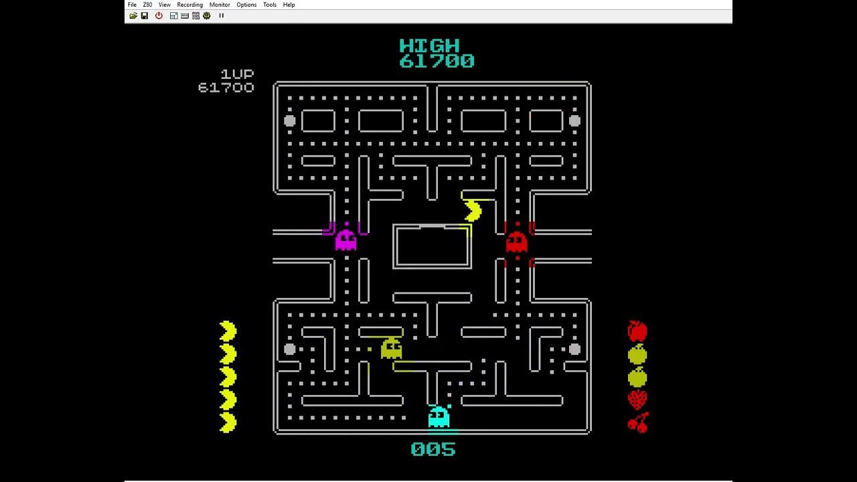Screen dimensions: 857x482
Task: Click the top-left power pellet
Action: click(x=289, y=120)
